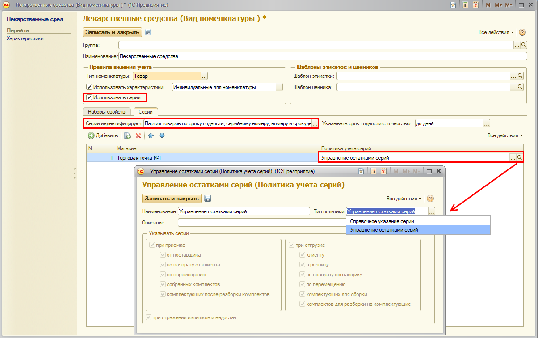Open Характеристики in the left navigation panel

[25, 38]
